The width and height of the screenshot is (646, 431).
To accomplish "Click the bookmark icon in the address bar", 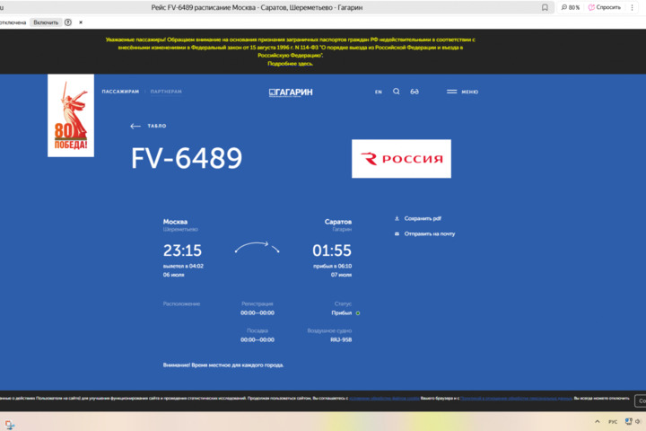I will pos(545,7).
